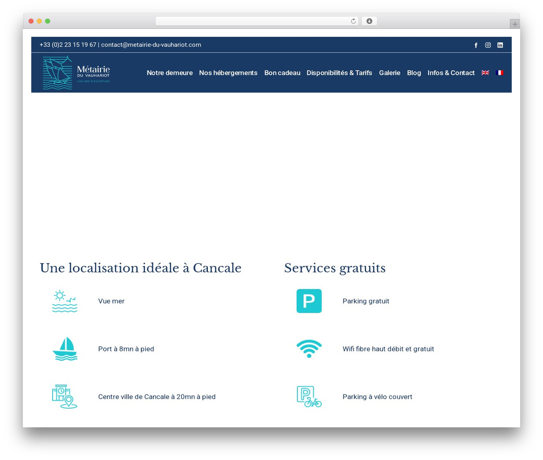Open Infos & Contact menu item
The height and width of the screenshot is (460, 543).
tap(451, 73)
